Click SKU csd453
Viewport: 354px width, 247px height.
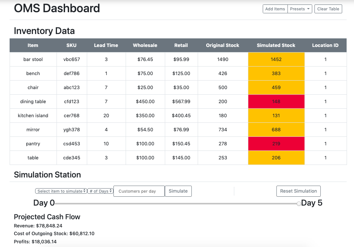pyautogui.click(x=72, y=144)
